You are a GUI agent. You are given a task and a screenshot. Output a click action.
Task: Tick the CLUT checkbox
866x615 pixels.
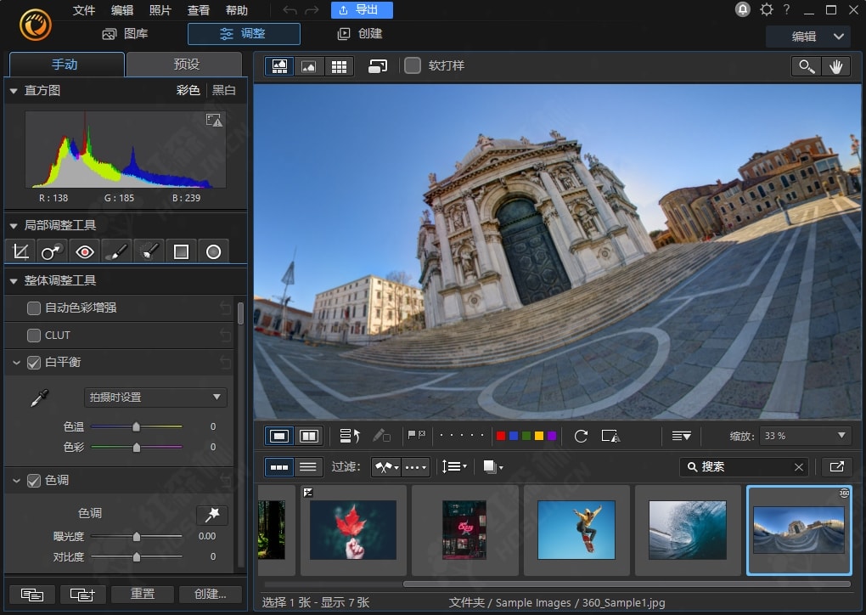34,335
